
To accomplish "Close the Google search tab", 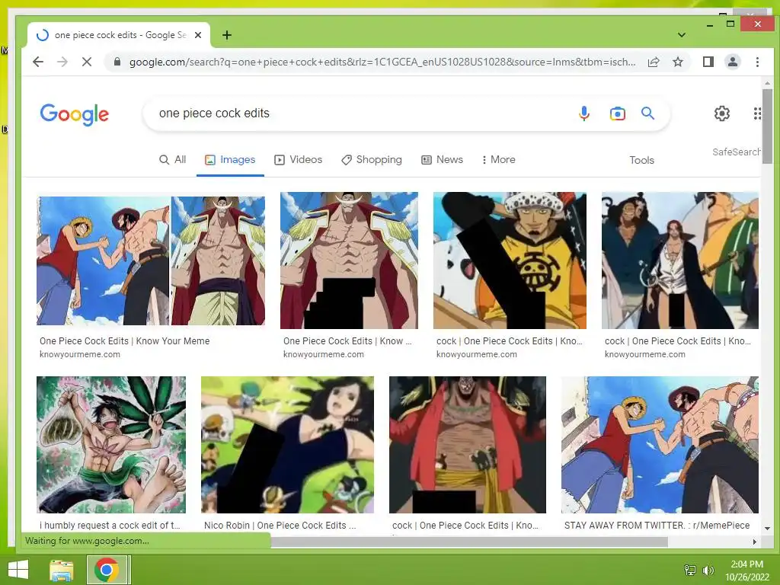I will click(x=198, y=35).
